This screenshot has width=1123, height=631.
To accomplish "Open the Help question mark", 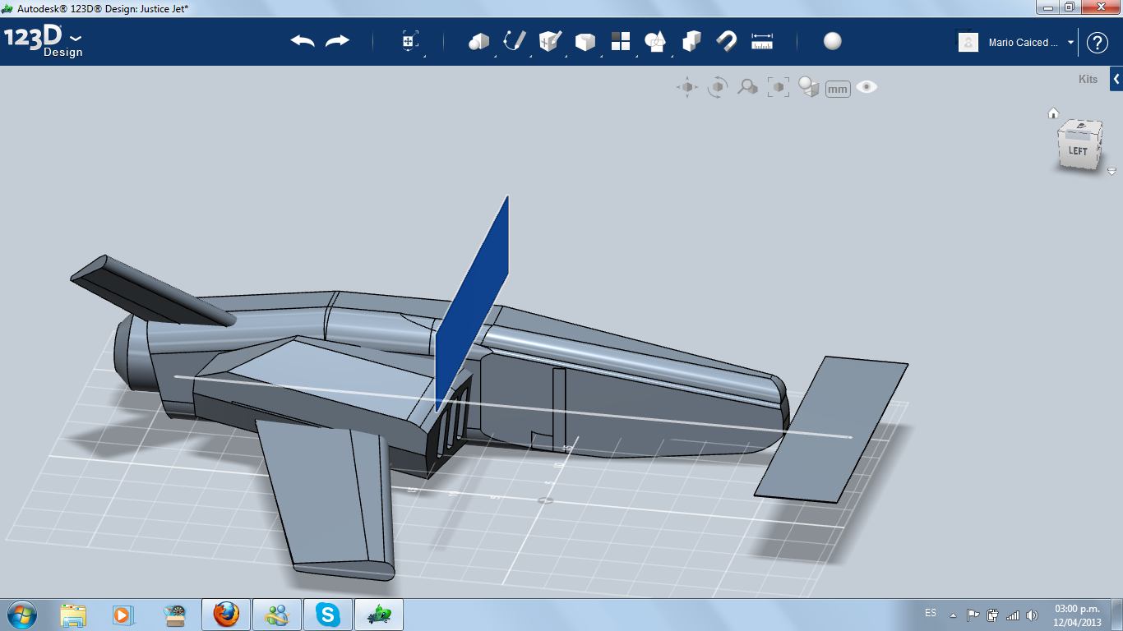I will pos(1098,43).
